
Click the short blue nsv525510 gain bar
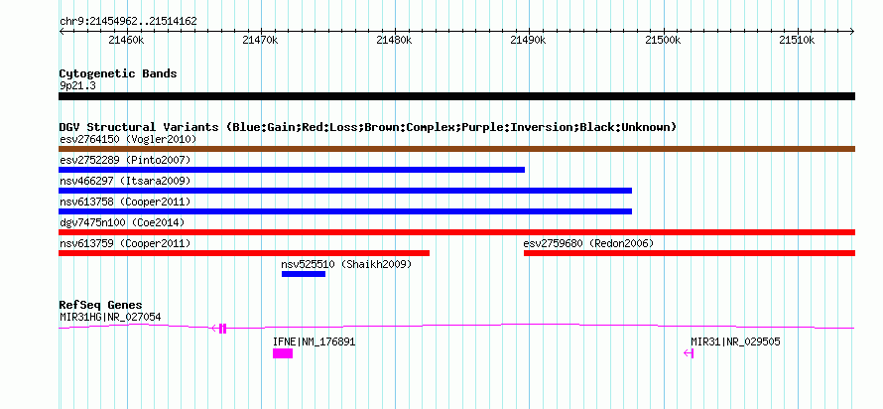point(304,274)
